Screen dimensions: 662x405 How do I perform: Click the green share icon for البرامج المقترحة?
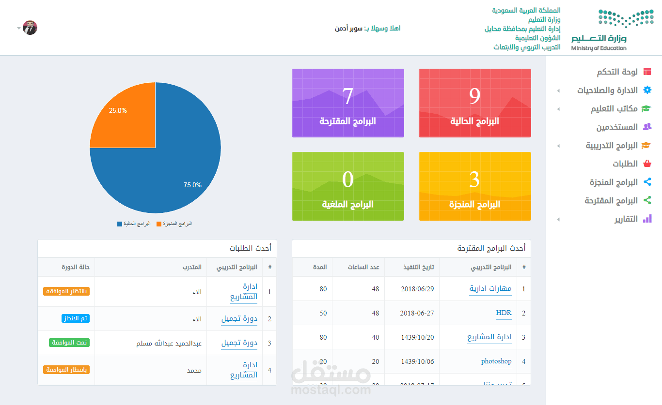coord(648,200)
